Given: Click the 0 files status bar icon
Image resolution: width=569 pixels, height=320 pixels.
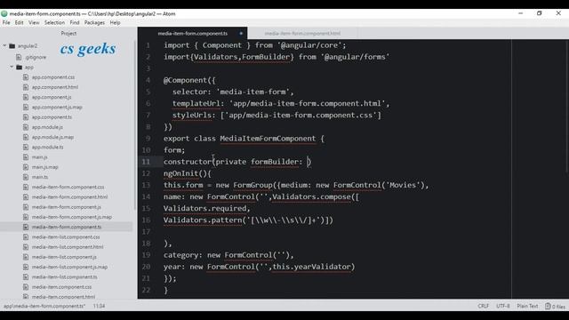Looking at the screenshot, I should tap(548, 306).
